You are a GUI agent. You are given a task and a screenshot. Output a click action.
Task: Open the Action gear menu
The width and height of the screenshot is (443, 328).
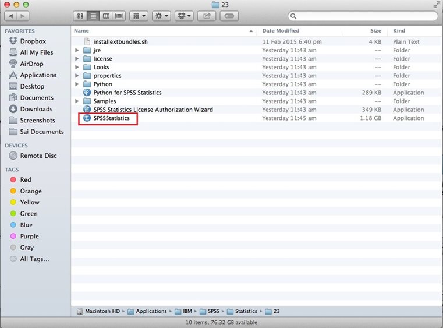coord(161,16)
